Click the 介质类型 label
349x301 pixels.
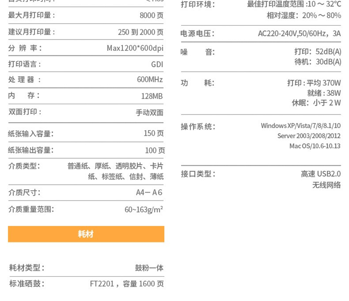[x=24, y=166]
